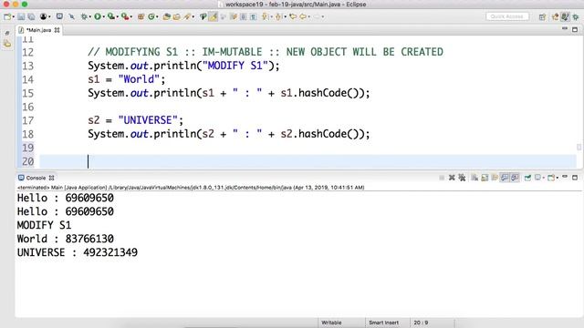The height and width of the screenshot is (328, 584).
Task: Click the Coverage run icon
Action: pyautogui.click(x=111, y=16)
